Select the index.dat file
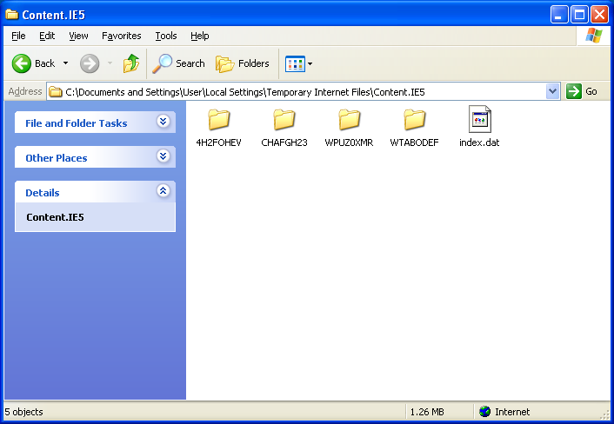This screenshot has height=424, width=614. click(x=479, y=120)
